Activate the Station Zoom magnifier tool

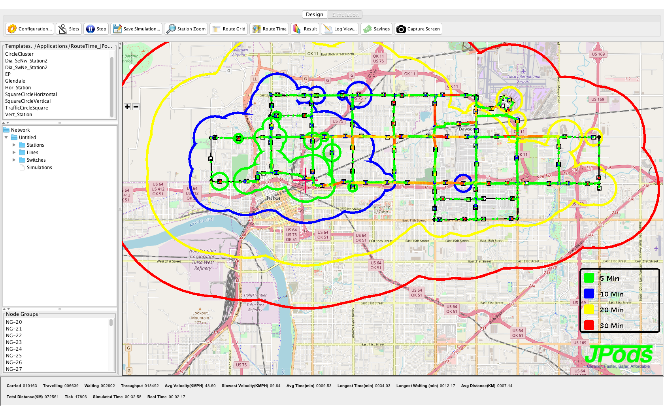pyautogui.click(x=171, y=29)
